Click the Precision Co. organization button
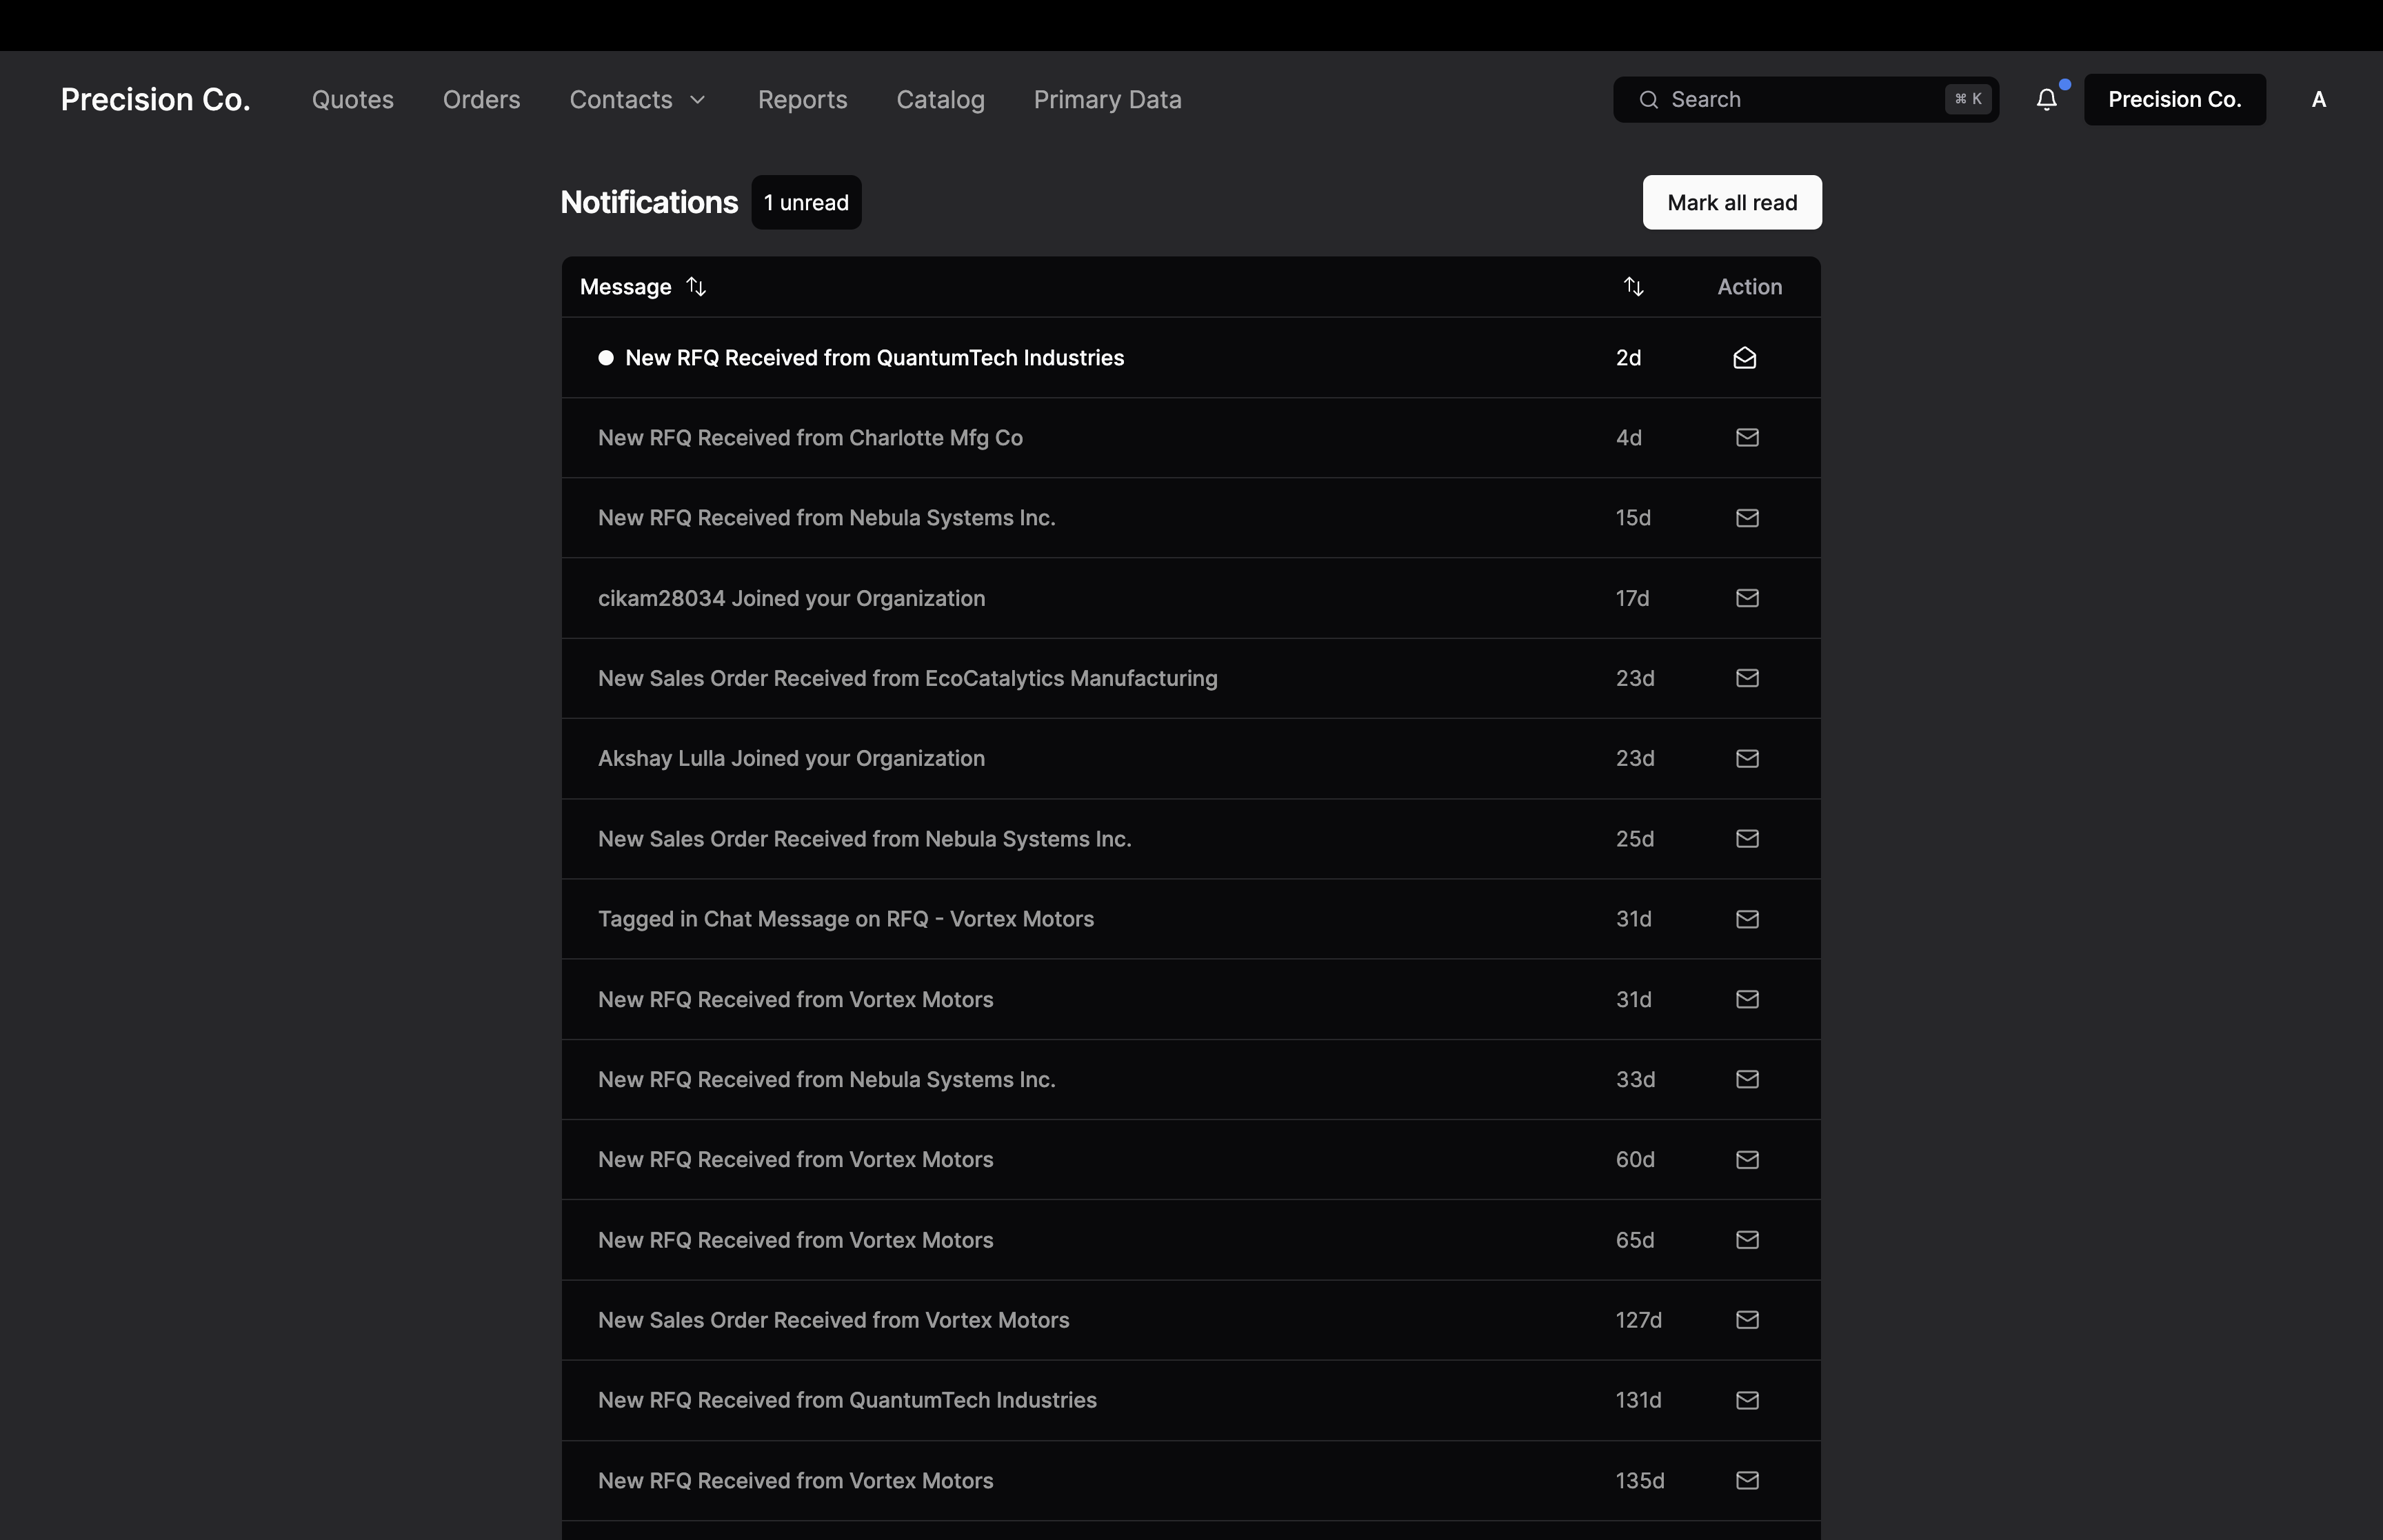 [2174, 100]
